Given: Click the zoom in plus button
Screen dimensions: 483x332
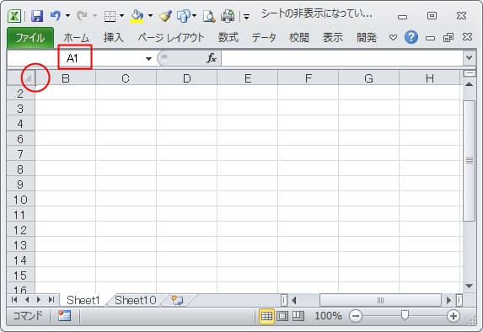Looking at the screenshot, I should [453, 316].
